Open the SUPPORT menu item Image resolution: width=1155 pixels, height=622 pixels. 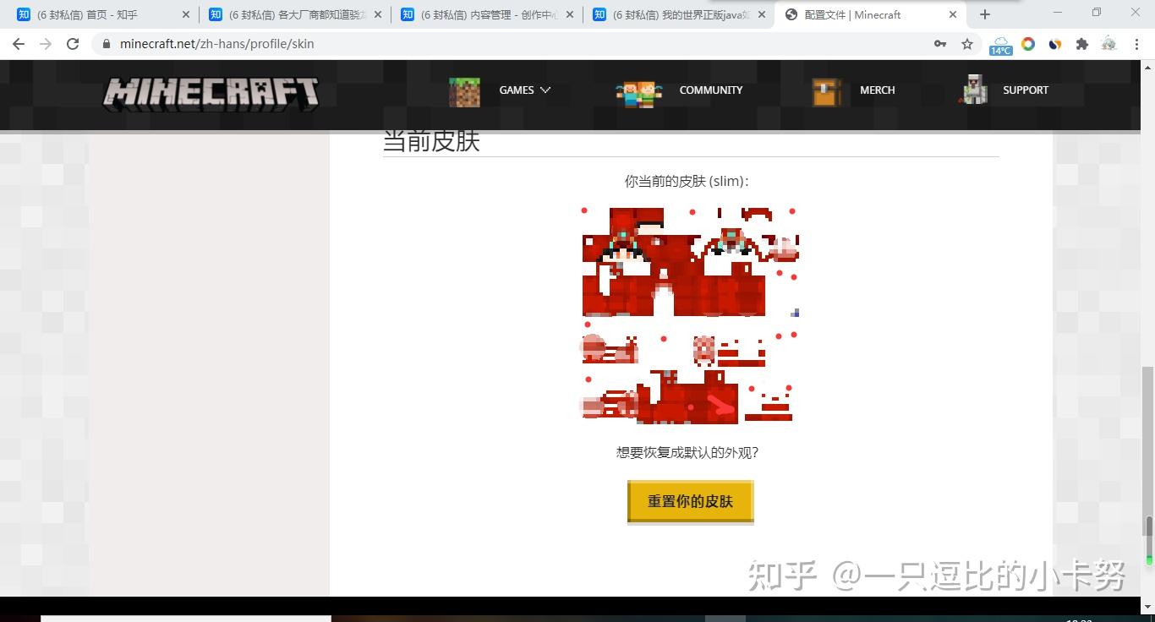[x=1026, y=90]
